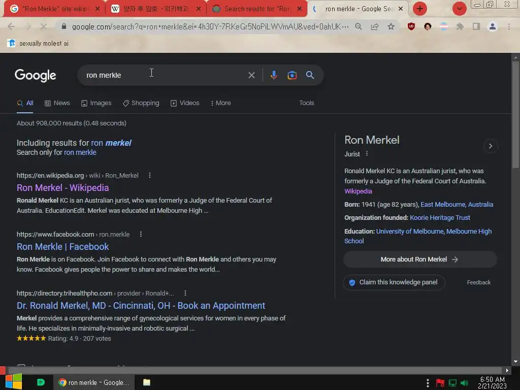The image size is (520, 390).
Task: Open more options for Wikipedia result
Action: (150, 175)
